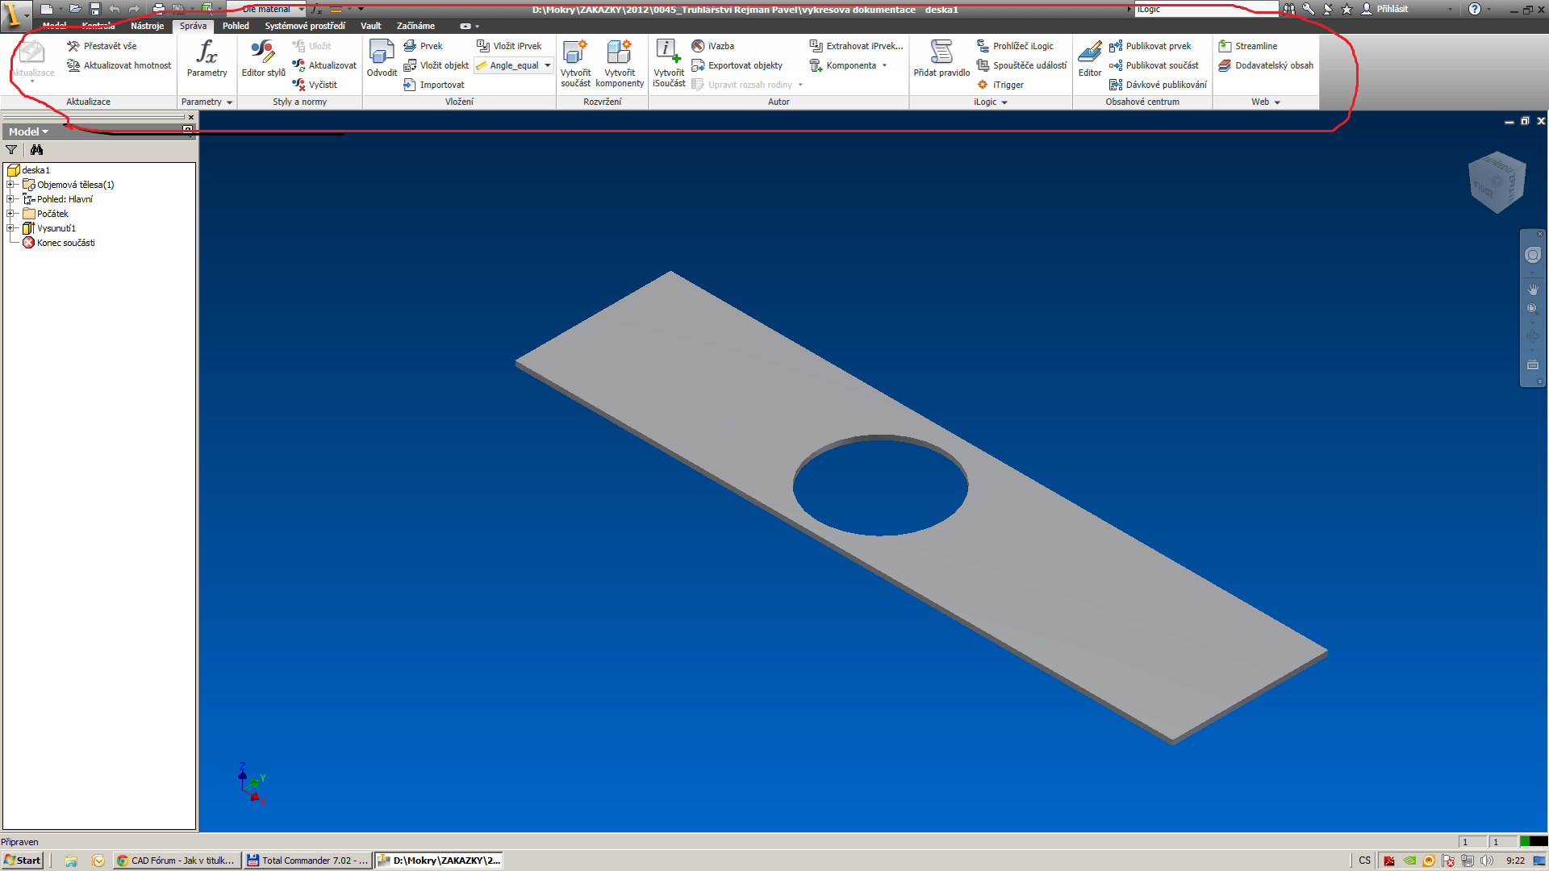Switch to Total Commander taskbar window
1549x871 pixels.
308,861
